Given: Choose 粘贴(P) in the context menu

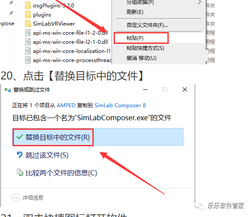Looking at the screenshot, I should 135,38.
